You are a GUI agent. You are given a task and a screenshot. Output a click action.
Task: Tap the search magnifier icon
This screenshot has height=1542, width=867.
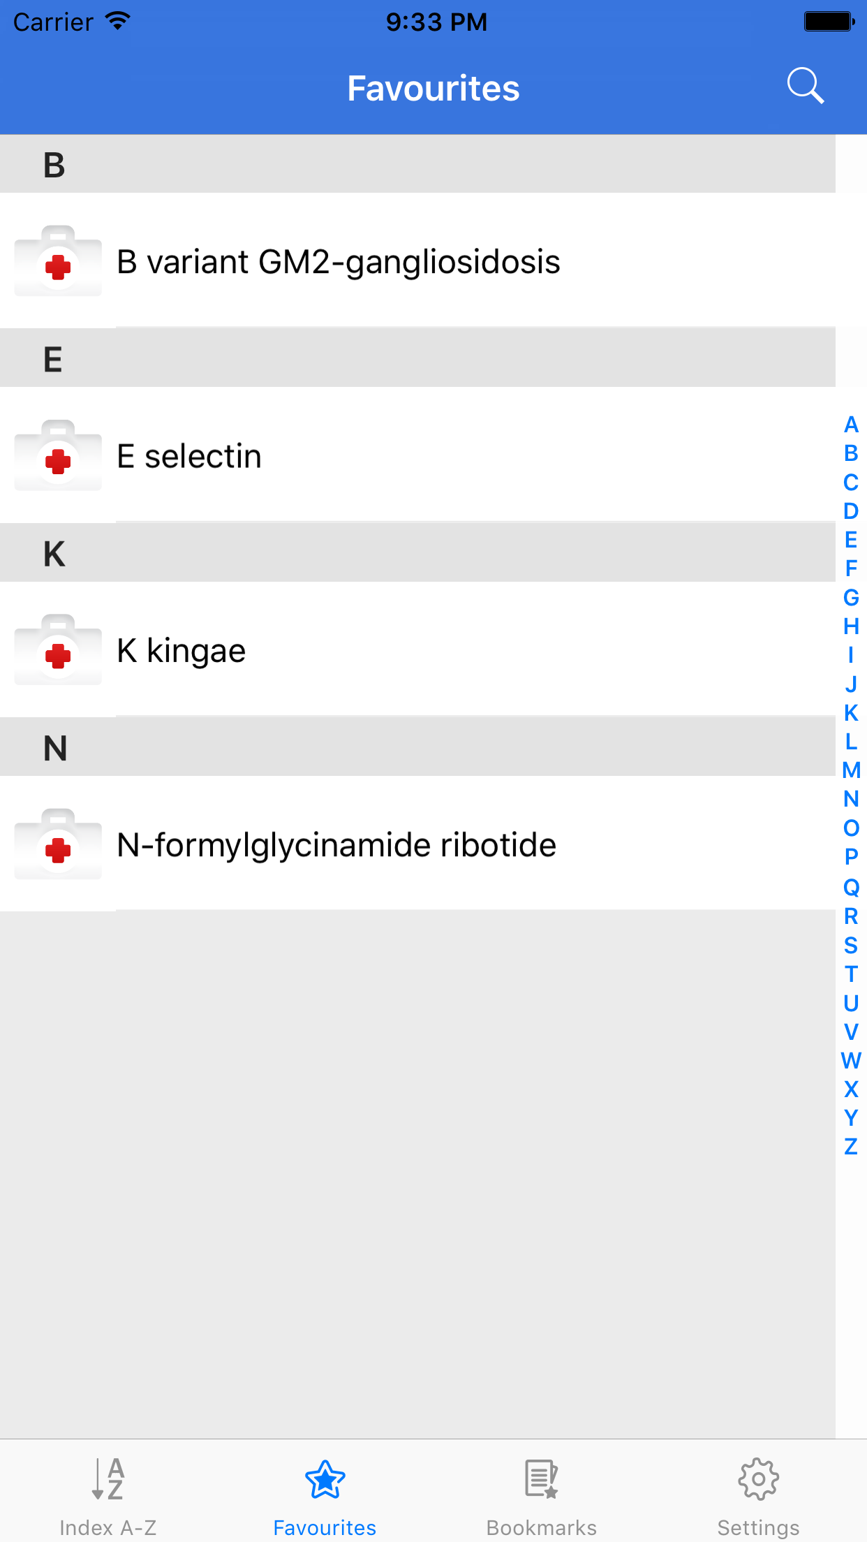[806, 87]
